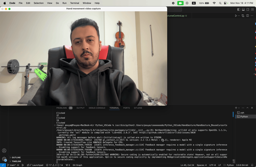256x167 pixels.
Task: Open the Help menu
Action: [x=97, y=3]
